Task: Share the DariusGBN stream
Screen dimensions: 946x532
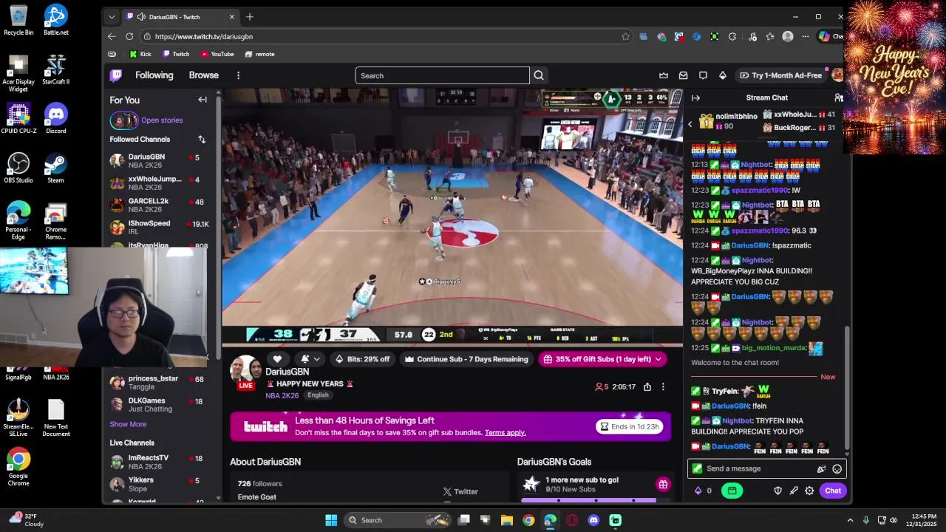Action: coord(647,386)
